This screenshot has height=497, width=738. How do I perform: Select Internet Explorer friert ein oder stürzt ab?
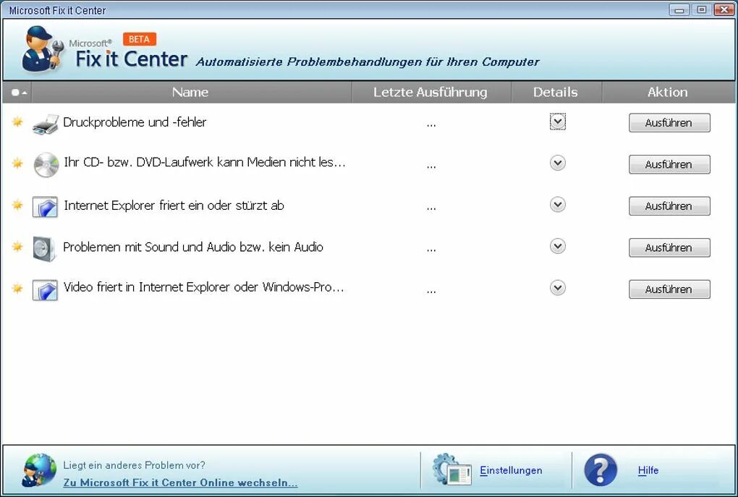(x=174, y=205)
